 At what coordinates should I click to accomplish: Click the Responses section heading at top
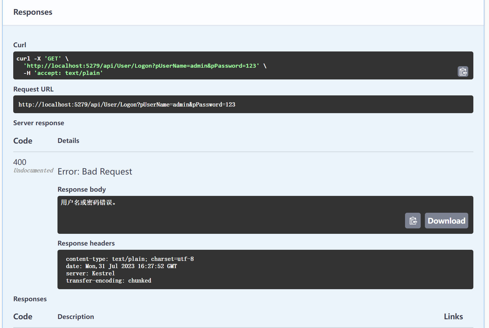tap(33, 12)
